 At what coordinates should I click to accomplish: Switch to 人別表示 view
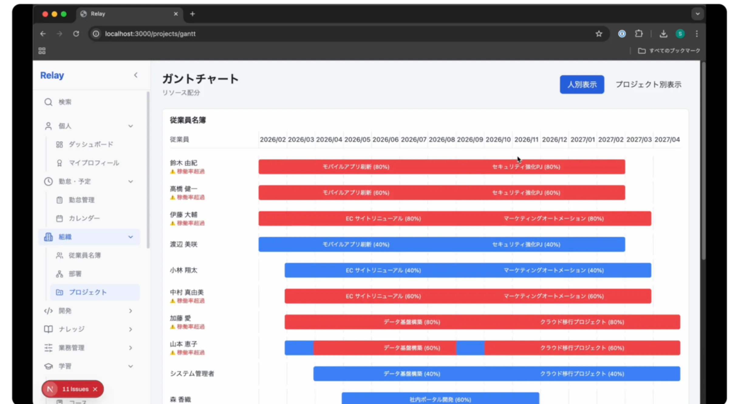click(x=582, y=84)
